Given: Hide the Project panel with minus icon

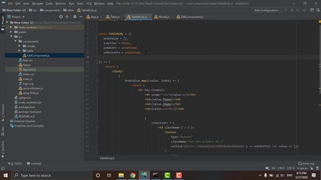Looking at the screenshot, I should 81,16.
